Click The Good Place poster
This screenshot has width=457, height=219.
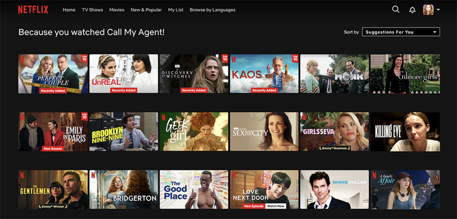194,190
